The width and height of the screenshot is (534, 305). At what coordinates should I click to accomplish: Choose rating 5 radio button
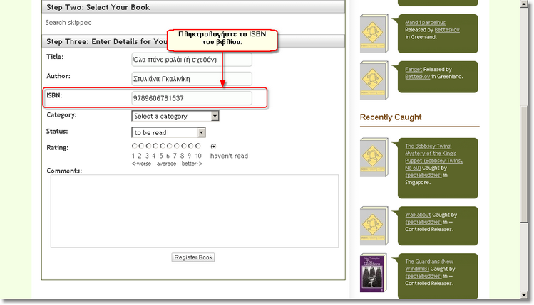click(x=163, y=146)
